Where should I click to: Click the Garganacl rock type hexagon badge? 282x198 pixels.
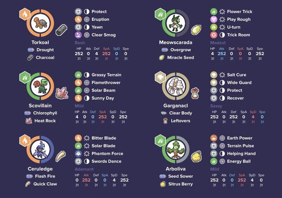pos(160,77)
